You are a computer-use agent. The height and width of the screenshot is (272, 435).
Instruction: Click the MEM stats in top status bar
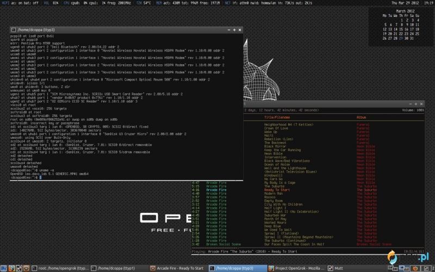(188, 3)
